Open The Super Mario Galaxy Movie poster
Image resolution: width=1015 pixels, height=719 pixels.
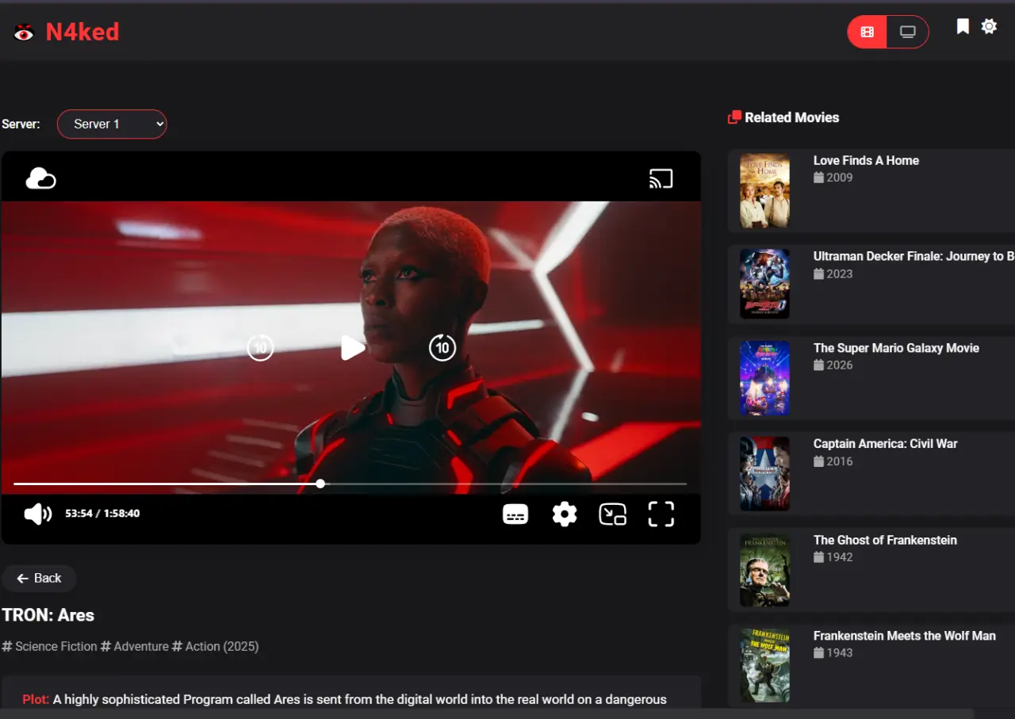[765, 378]
